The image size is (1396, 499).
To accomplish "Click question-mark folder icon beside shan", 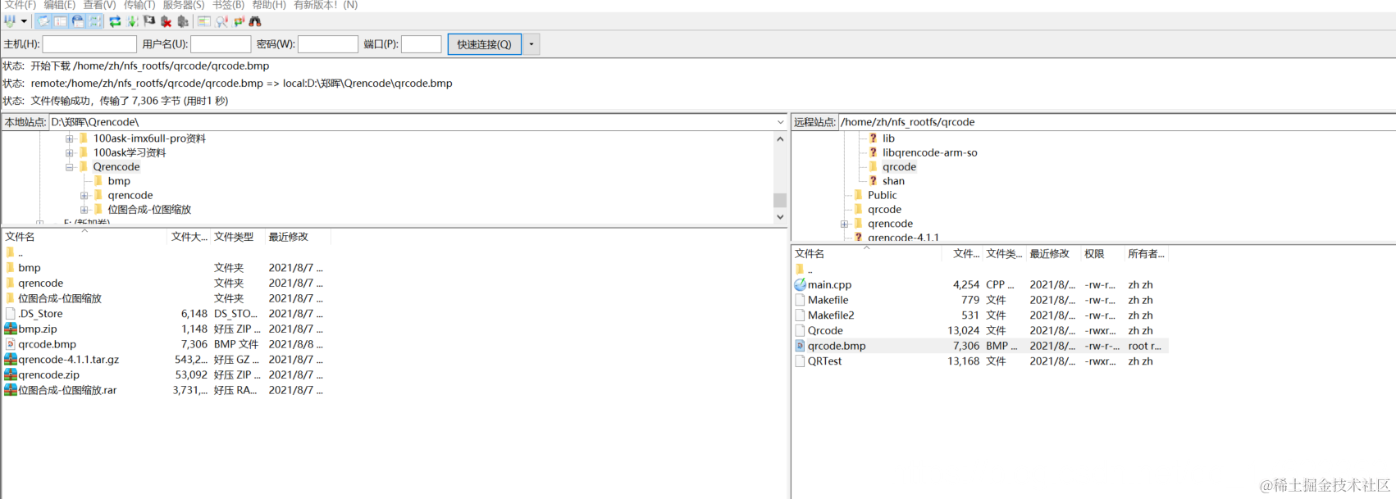I will [x=873, y=181].
